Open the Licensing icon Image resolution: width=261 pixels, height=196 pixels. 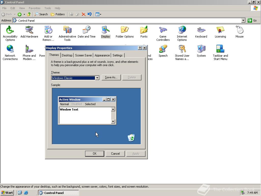pos(220,32)
